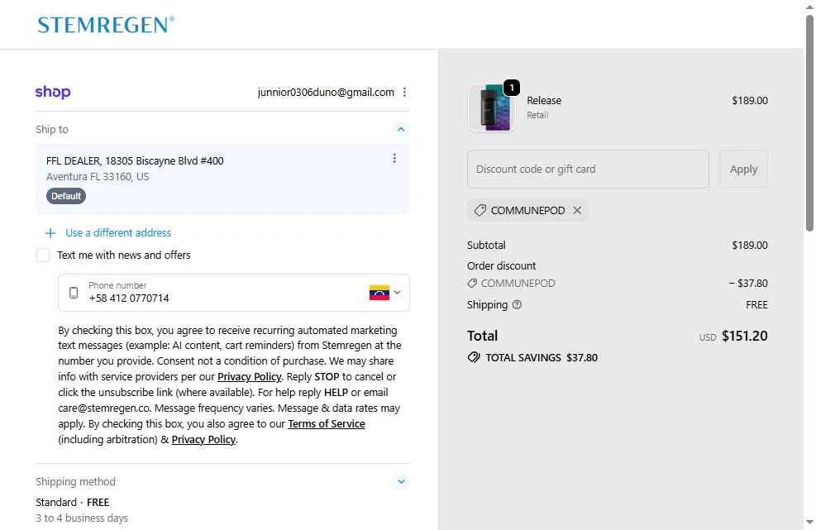The height and width of the screenshot is (530, 816).
Task: Open account options menu beside email
Action: point(404,92)
